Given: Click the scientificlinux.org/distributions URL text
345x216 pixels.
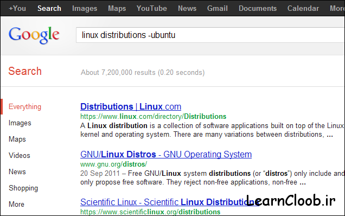Looking at the screenshot, I should click(x=150, y=212).
